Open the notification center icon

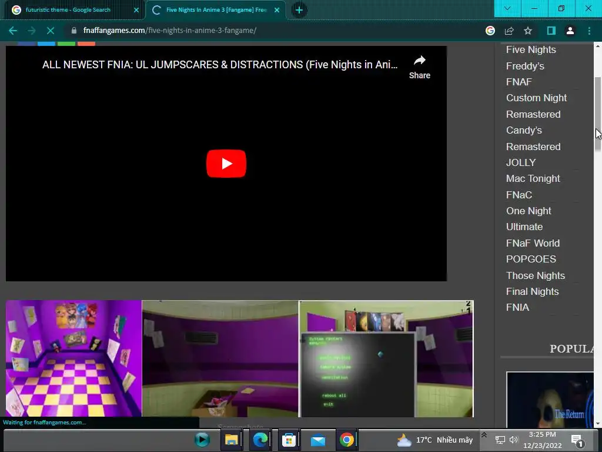coord(577,440)
